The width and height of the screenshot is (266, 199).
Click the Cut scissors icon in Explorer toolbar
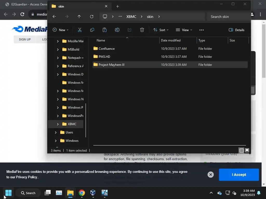[79, 30]
